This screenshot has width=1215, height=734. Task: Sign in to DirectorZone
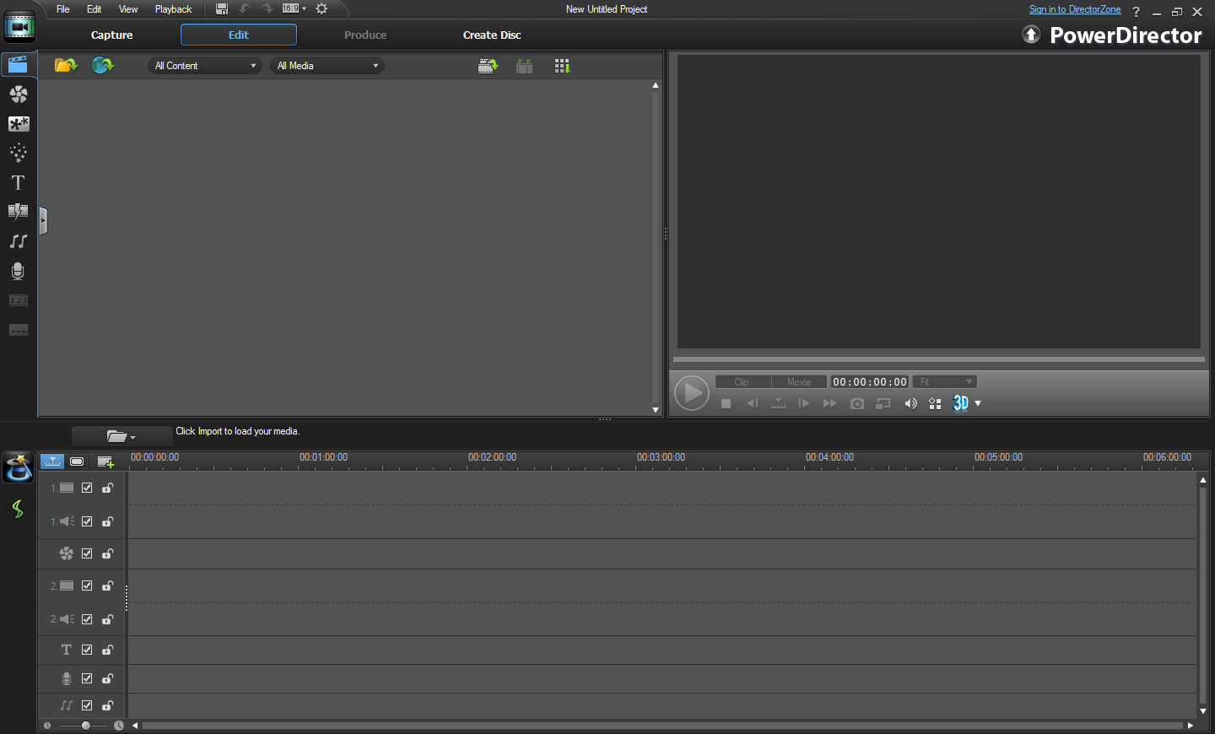1075,9
